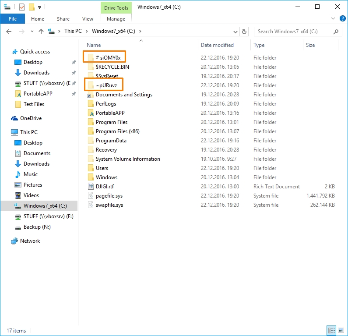348x336 pixels.
Task: Select the Drive Tools contextual tab
Action: coord(116,8)
